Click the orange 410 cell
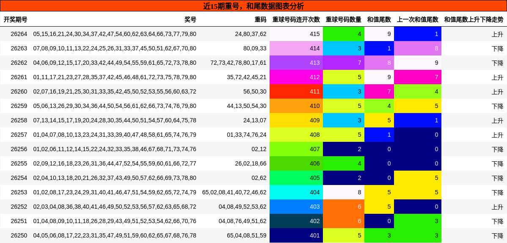 [x=296, y=106]
